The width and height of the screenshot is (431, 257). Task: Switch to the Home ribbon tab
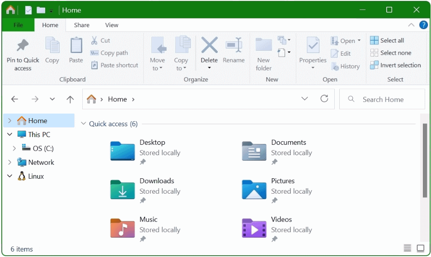coord(50,25)
